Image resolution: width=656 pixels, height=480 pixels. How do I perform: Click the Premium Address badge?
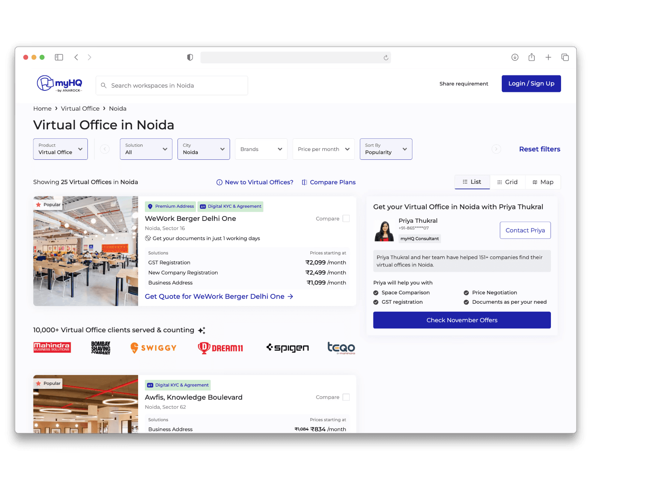tap(171, 207)
